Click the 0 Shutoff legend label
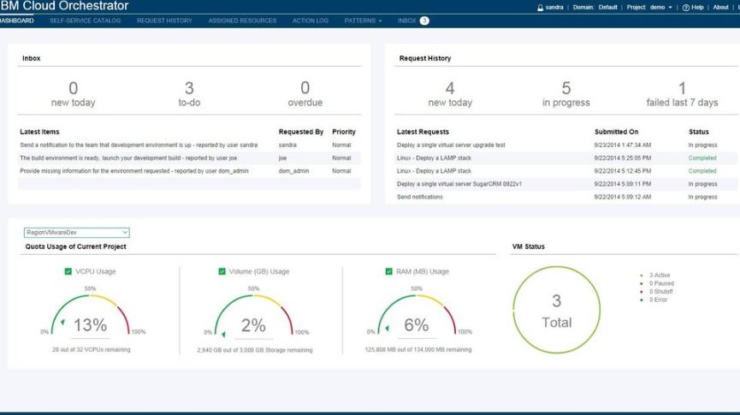This screenshot has height=415, width=740. tap(661, 292)
